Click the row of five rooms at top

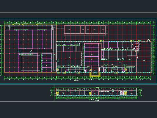pyautogui.click(x=85, y=29)
